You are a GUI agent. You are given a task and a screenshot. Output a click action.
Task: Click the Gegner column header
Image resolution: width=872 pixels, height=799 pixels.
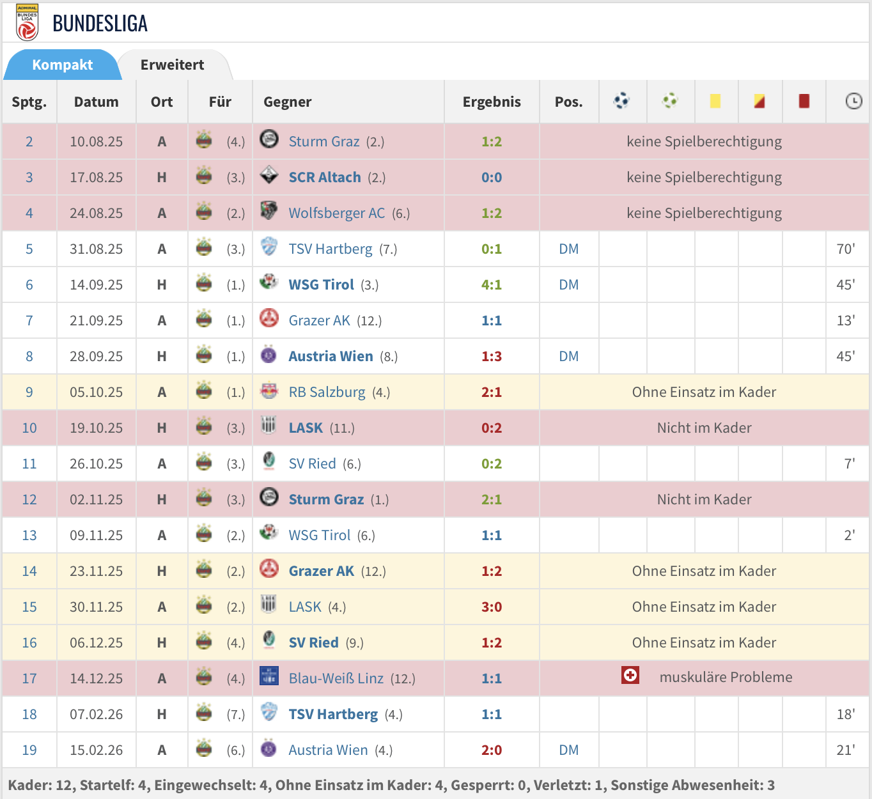click(288, 102)
